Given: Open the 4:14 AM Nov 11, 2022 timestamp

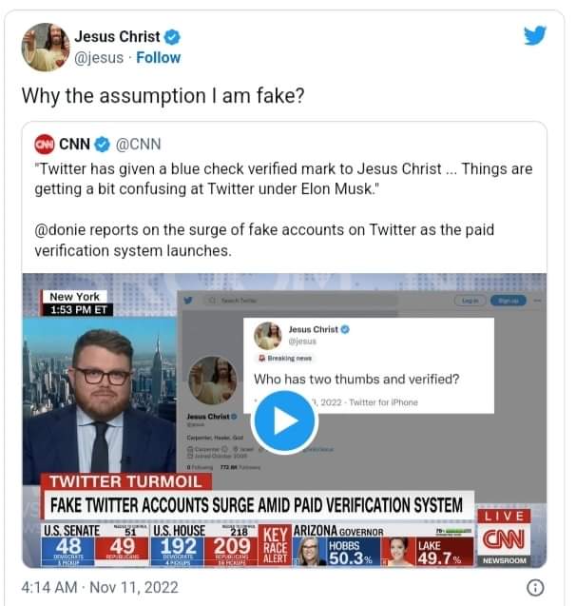Looking at the screenshot, I should point(100,588).
